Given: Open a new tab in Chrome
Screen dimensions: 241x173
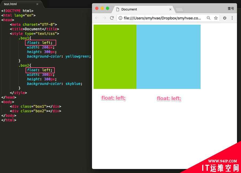Looking at the screenshot, I should pos(179,10).
